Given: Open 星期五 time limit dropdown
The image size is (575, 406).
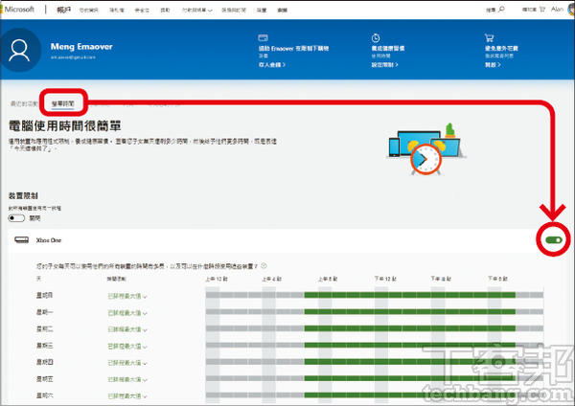Looking at the screenshot, I should pos(127,379).
